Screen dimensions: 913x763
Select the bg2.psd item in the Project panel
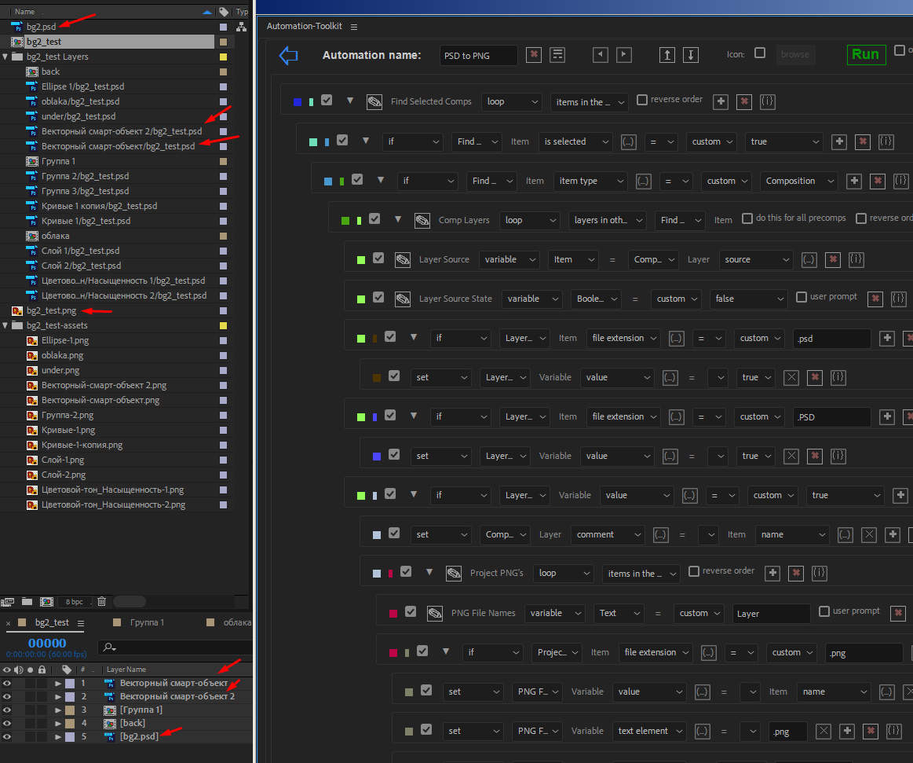pos(41,27)
